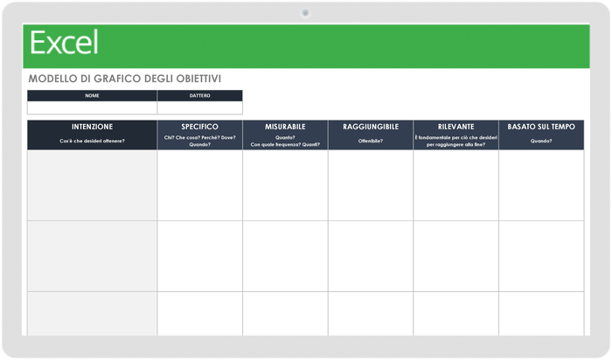Select second-row cell under SPECIFICO
Image resolution: width=612 pixels, height=360 pixels.
tap(200, 256)
